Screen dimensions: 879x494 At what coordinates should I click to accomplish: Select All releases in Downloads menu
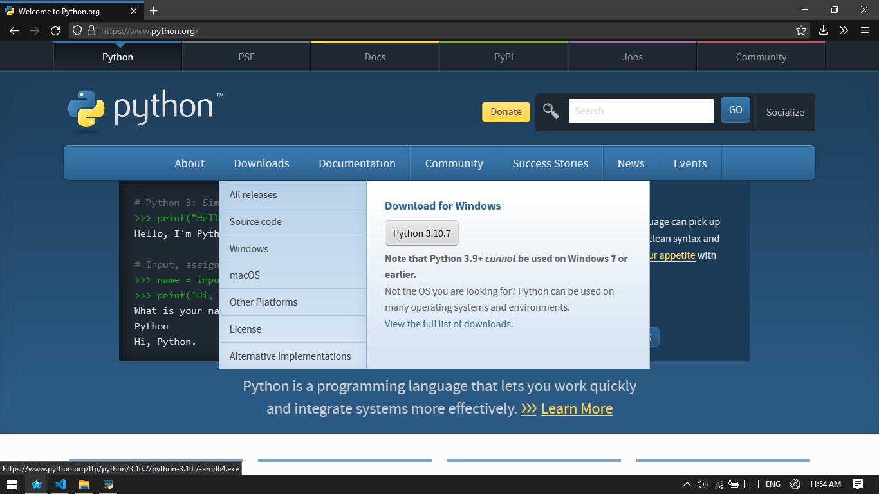point(293,195)
